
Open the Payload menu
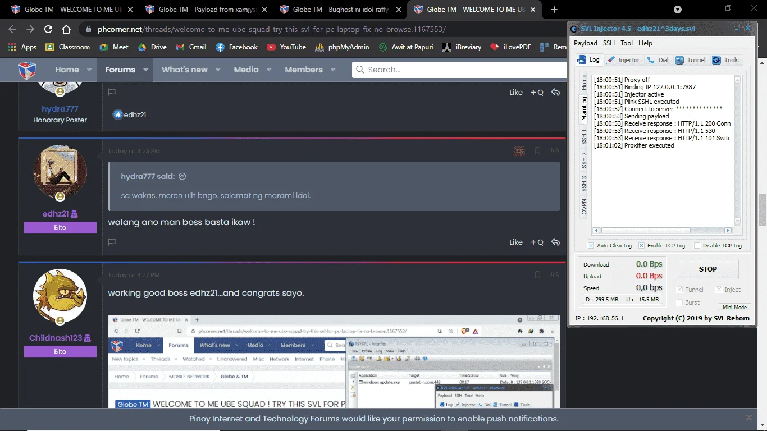[x=585, y=43]
